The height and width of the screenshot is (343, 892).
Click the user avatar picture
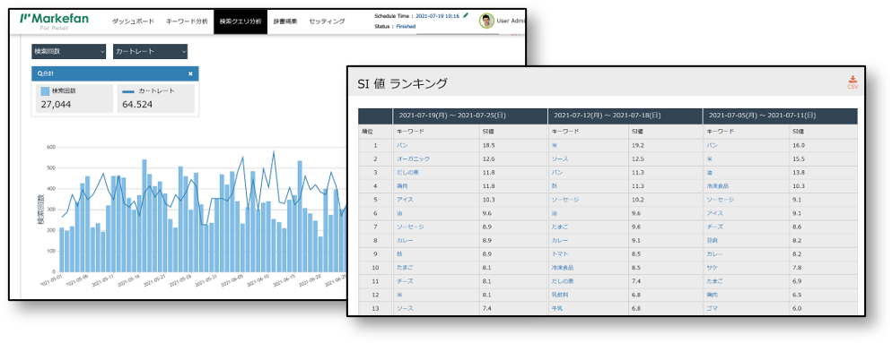coord(485,21)
